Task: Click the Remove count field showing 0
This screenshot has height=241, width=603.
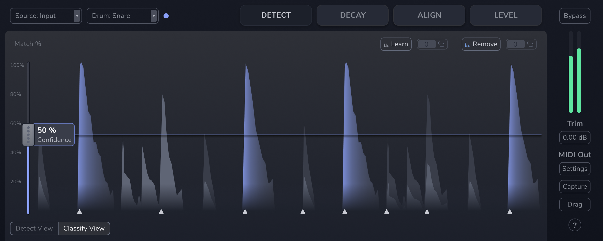Action: [516, 44]
